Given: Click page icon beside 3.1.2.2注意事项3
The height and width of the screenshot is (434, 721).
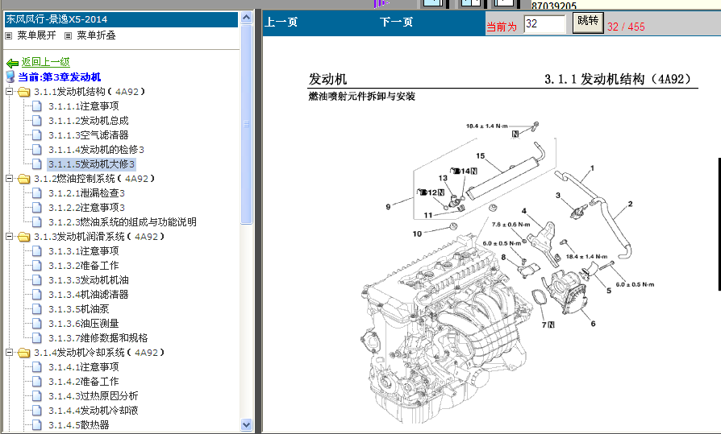Looking at the screenshot, I should (x=37, y=208).
